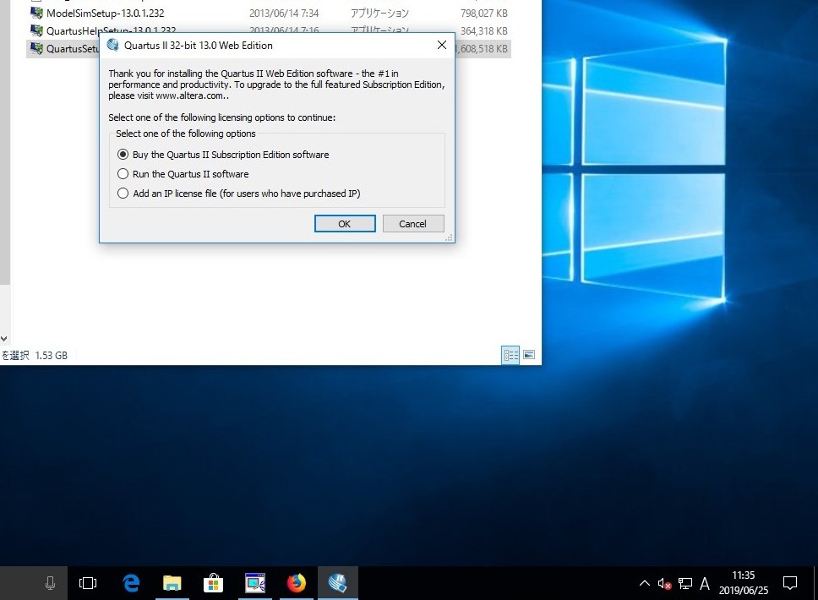Image resolution: width=818 pixels, height=600 pixels.
Task: Switch Explorer to details view
Action: (x=510, y=355)
